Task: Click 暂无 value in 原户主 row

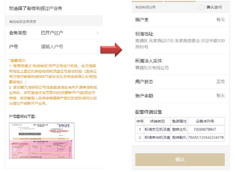Action: 221,20
